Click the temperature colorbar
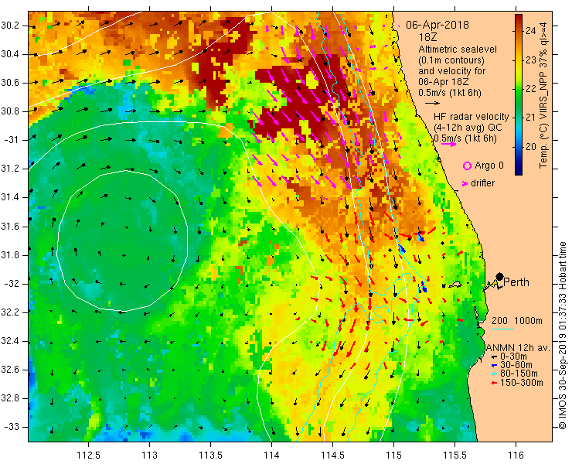Image resolution: width=572 pixels, height=464 pixels. tap(519, 94)
